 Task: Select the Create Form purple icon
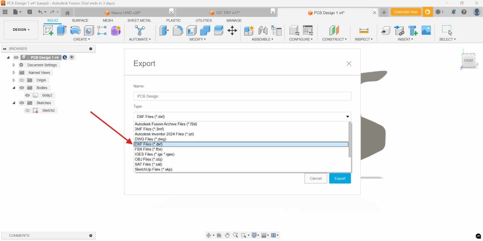point(116,31)
